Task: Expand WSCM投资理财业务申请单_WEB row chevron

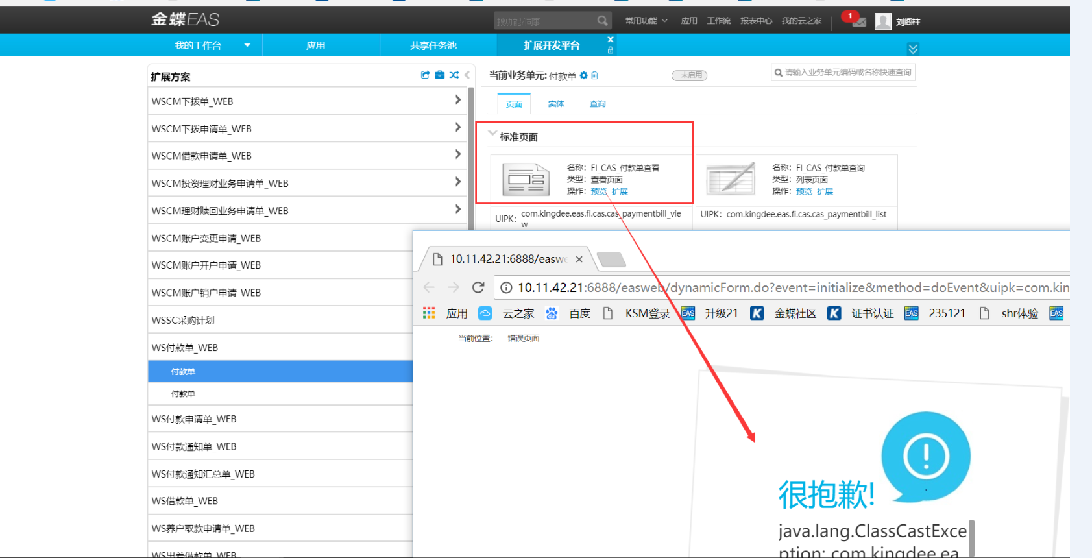Action: click(457, 182)
